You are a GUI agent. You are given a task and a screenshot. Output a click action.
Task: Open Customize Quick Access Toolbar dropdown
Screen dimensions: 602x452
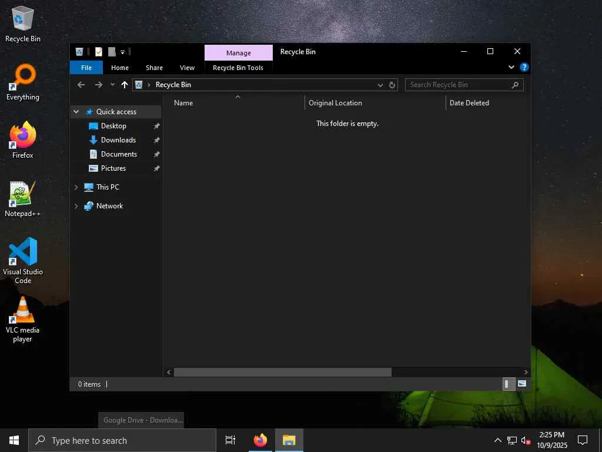click(x=122, y=52)
